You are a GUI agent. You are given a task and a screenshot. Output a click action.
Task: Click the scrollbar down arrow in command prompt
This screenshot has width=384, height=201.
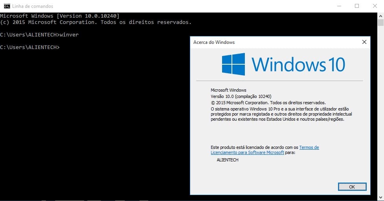click(380, 197)
